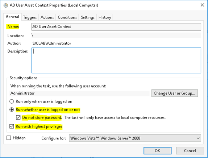Click Change User or Group button
The width and height of the screenshot is (208, 158).
(x=175, y=93)
